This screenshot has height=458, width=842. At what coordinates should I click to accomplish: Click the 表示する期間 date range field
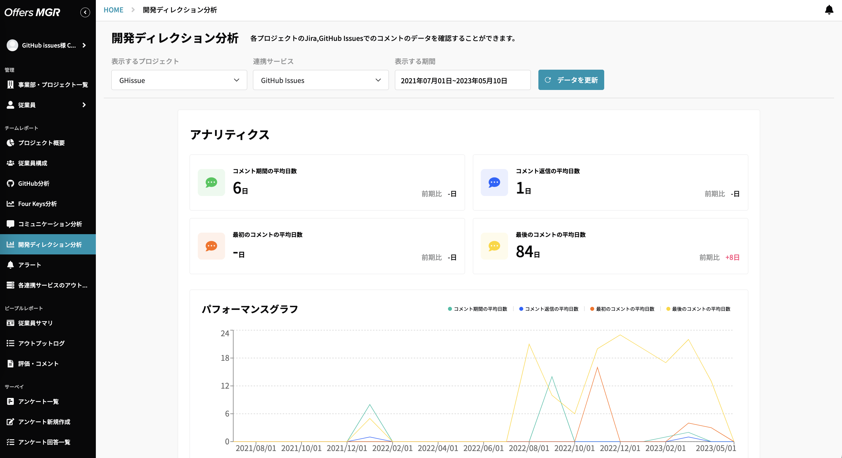463,80
